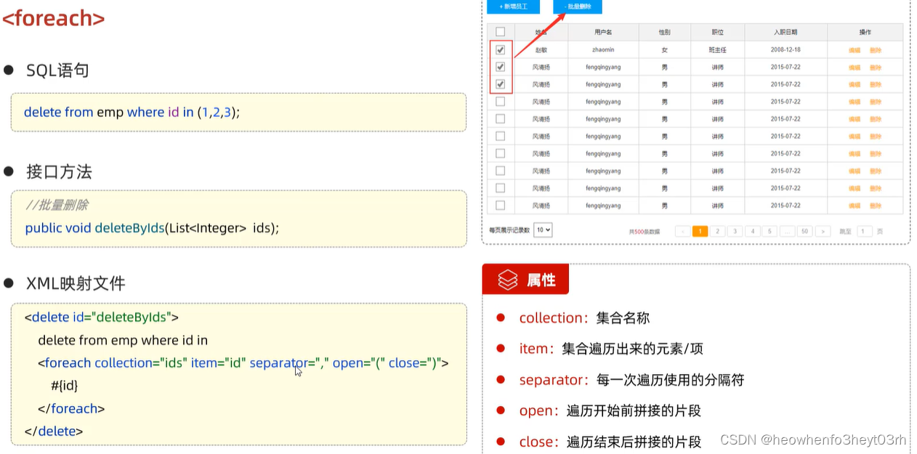
Task: Jump to page 50 via pagination
Action: (805, 231)
